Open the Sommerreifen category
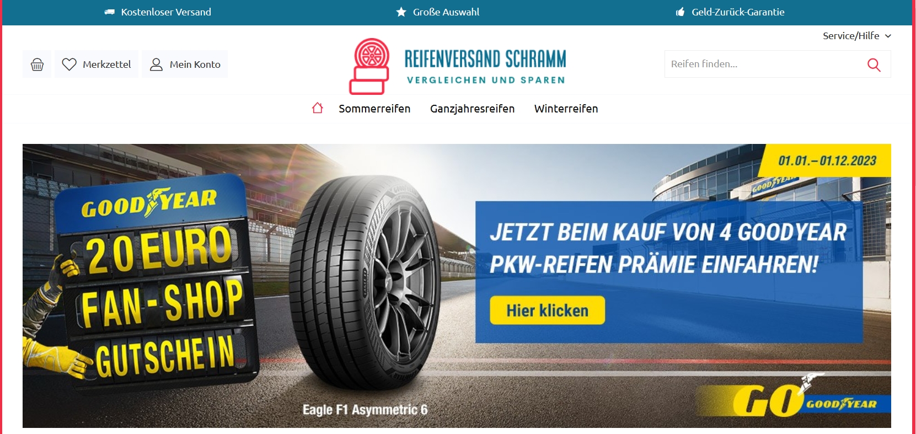The image size is (916, 434). tap(374, 109)
